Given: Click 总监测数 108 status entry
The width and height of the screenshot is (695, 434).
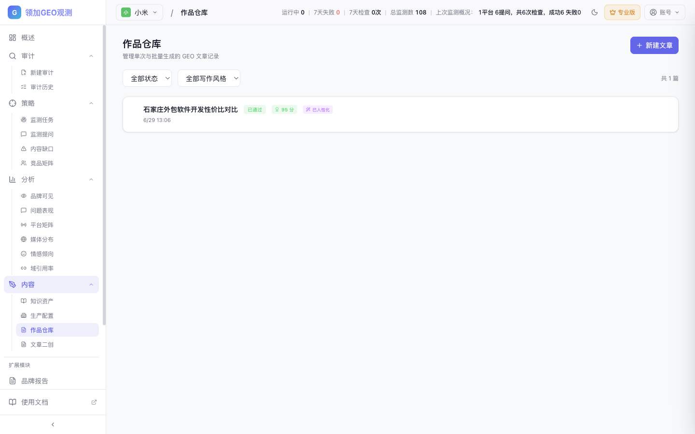Looking at the screenshot, I should [408, 13].
